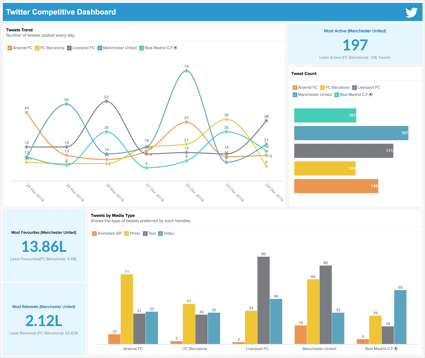Click Manchester United Photo bar labeled 66
The image size is (425, 358).
click(313, 312)
